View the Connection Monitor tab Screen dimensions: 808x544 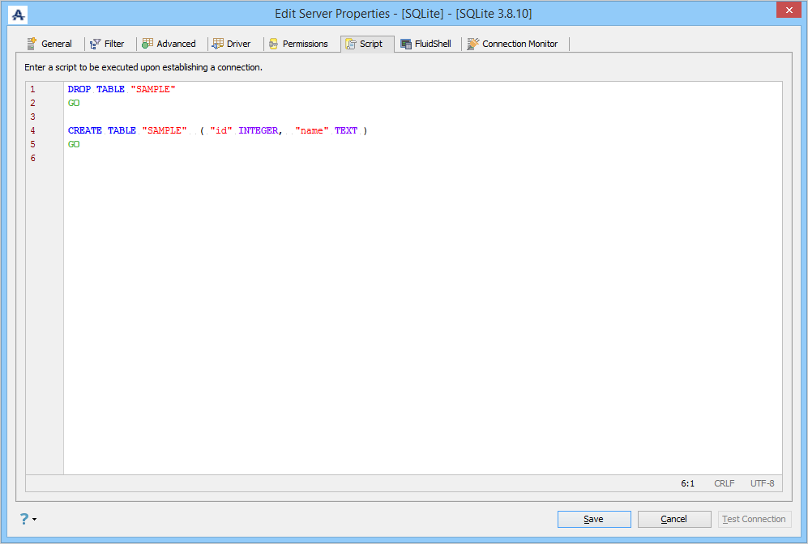point(513,44)
